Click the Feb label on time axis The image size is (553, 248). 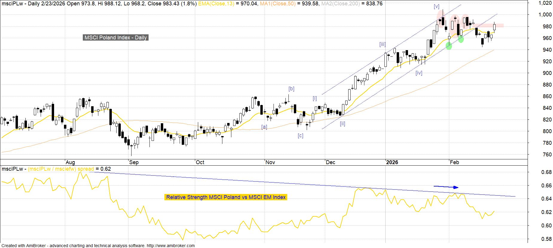pyautogui.click(x=454, y=162)
